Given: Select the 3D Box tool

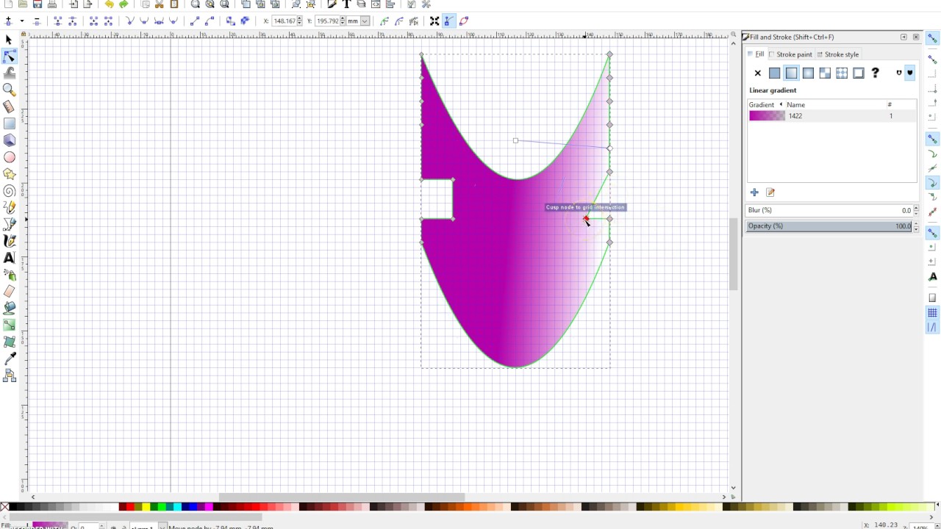Looking at the screenshot, I should click(9, 140).
